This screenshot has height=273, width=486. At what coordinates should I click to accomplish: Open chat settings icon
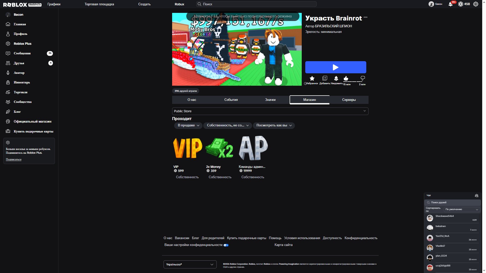(x=476, y=196)
